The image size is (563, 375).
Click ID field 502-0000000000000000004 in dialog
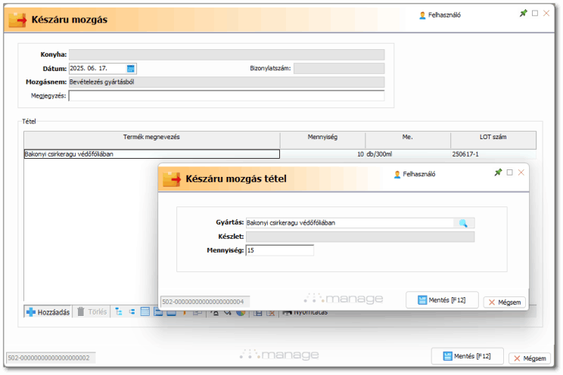205,302
